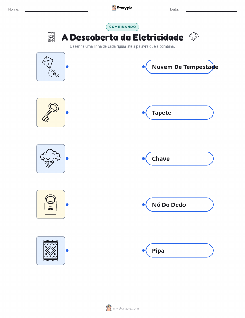Click the Storypie bear logo in header

(x=114, y=8)
